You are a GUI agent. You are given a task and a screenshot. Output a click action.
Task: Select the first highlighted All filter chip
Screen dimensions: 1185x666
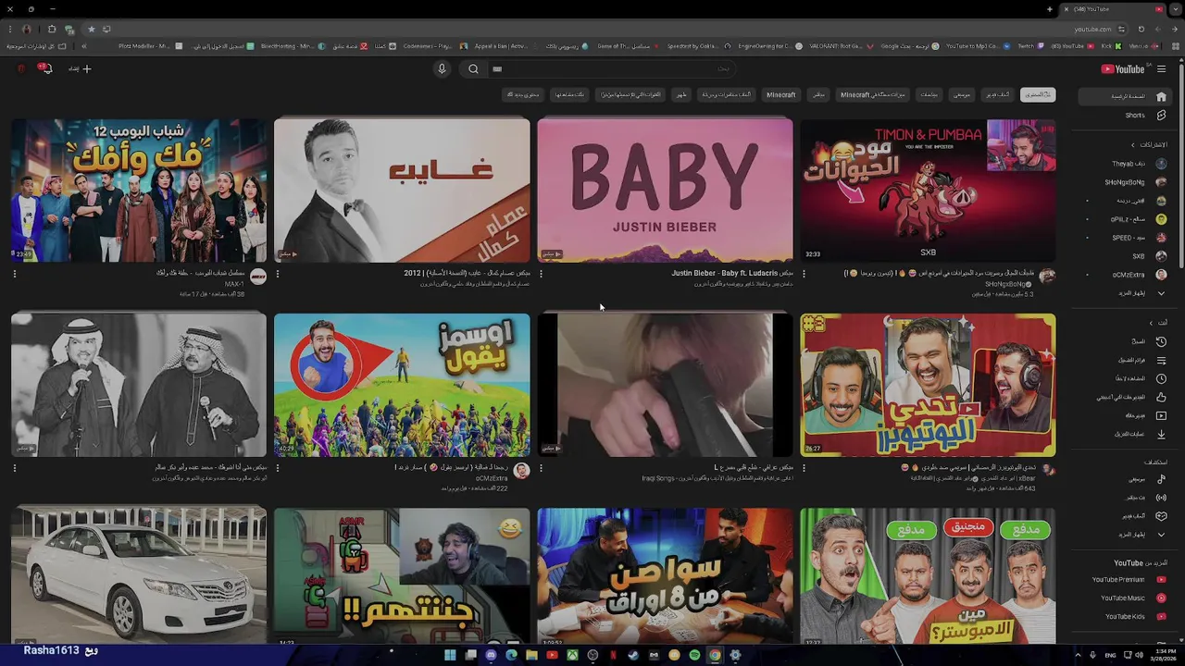click(x=1037, y=94)
